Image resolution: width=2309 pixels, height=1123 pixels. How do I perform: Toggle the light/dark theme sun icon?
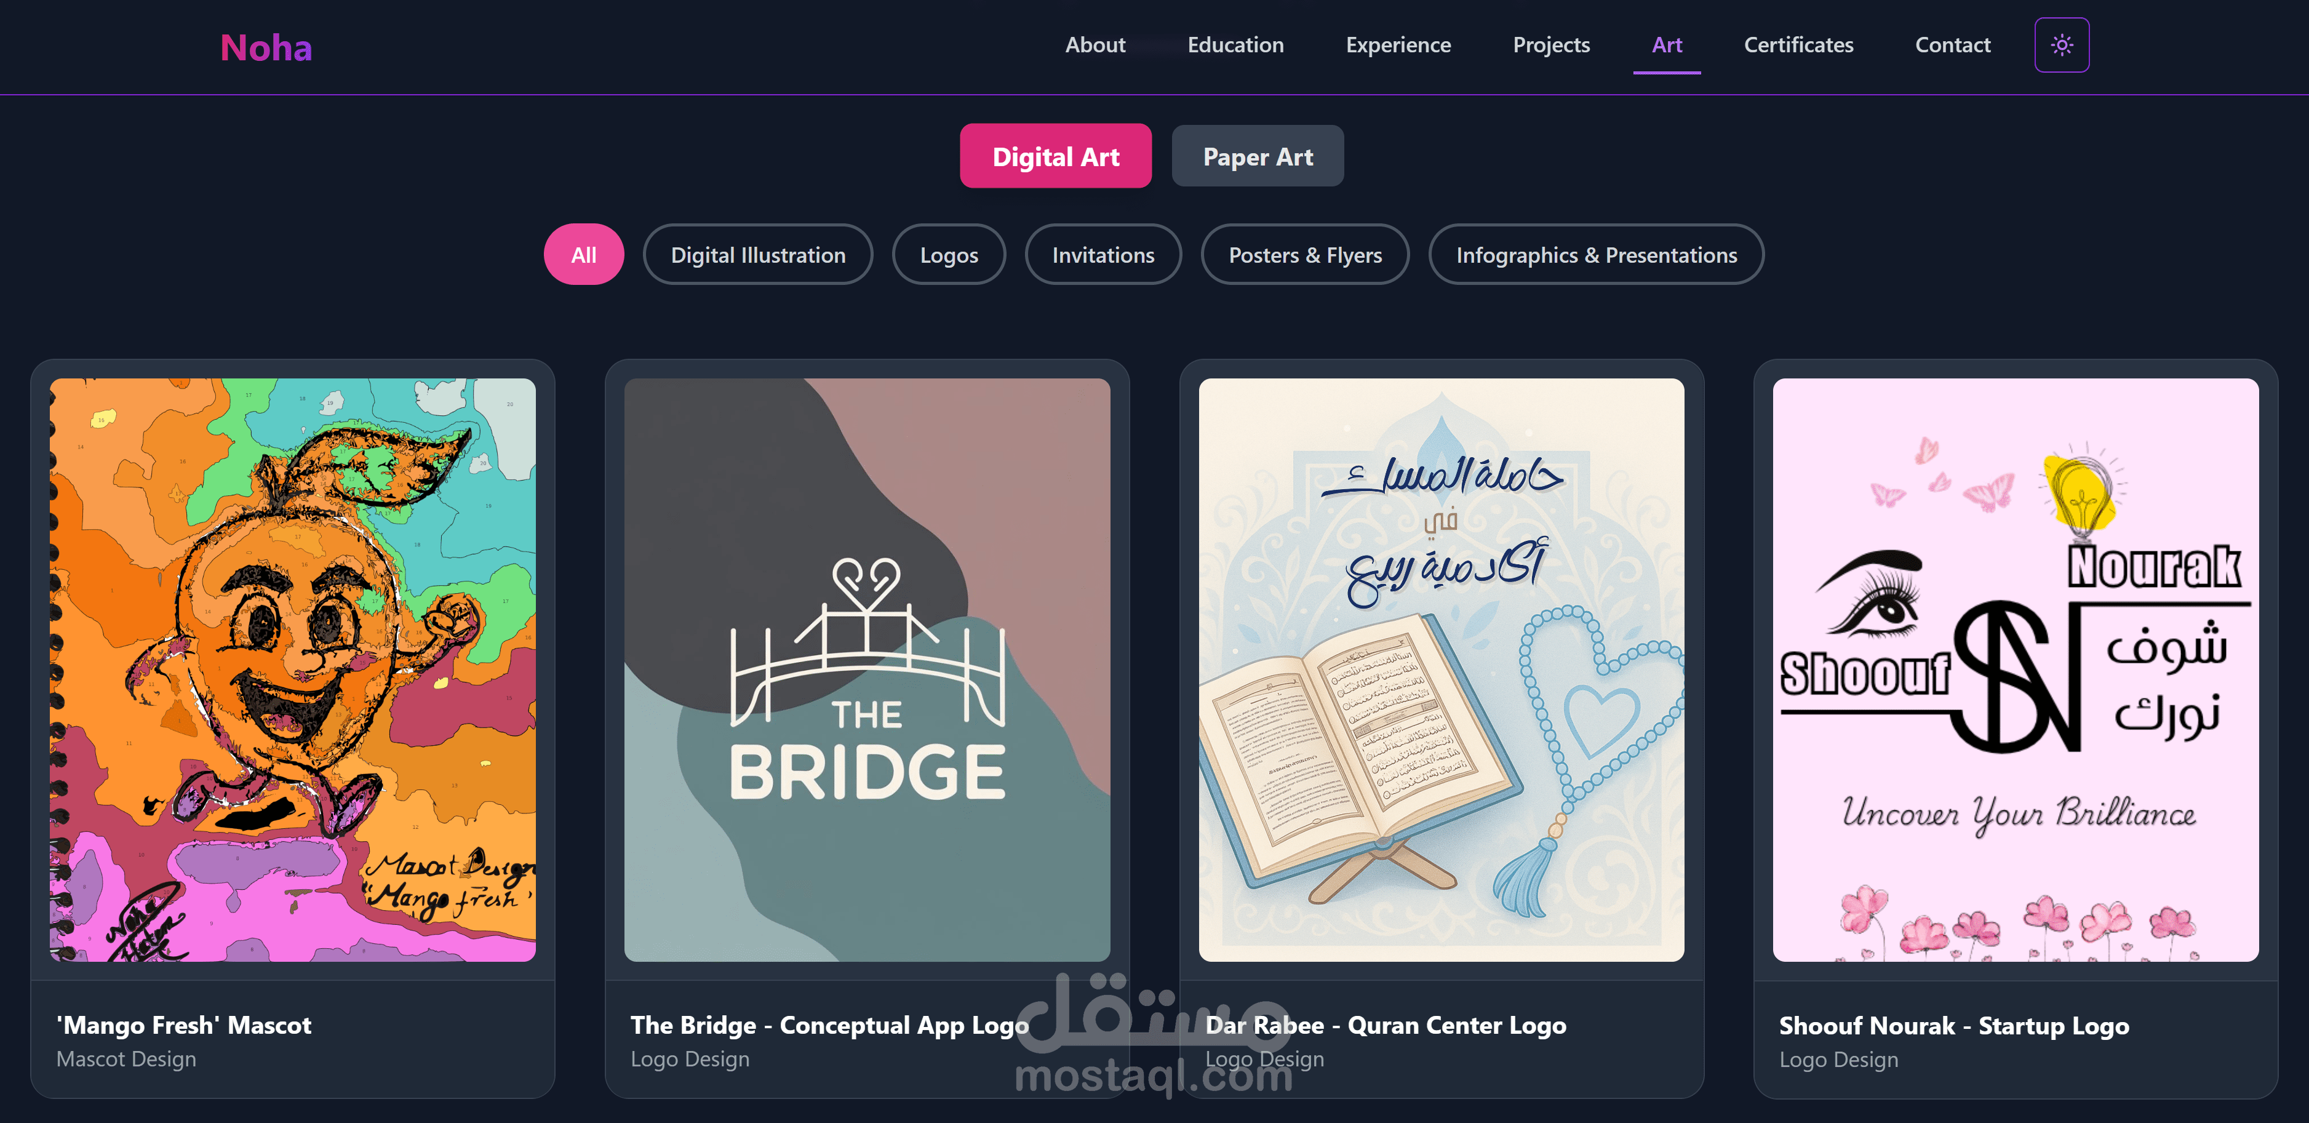point(2060,45)
